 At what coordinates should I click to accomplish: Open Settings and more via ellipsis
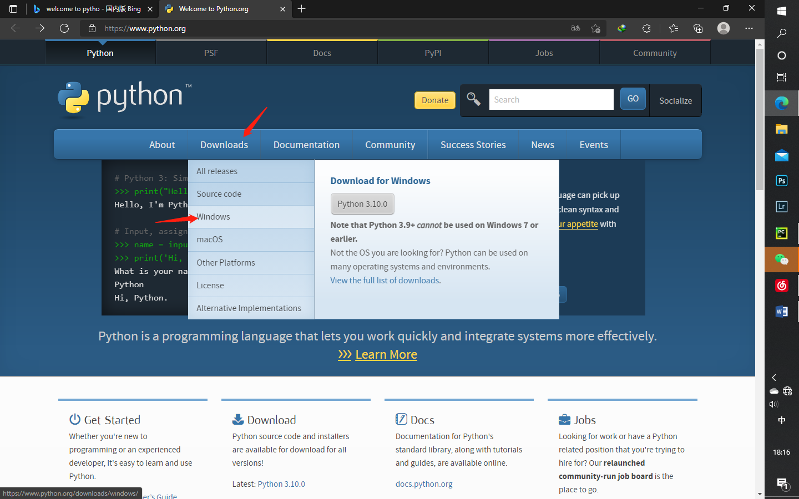tap(749, 28)
